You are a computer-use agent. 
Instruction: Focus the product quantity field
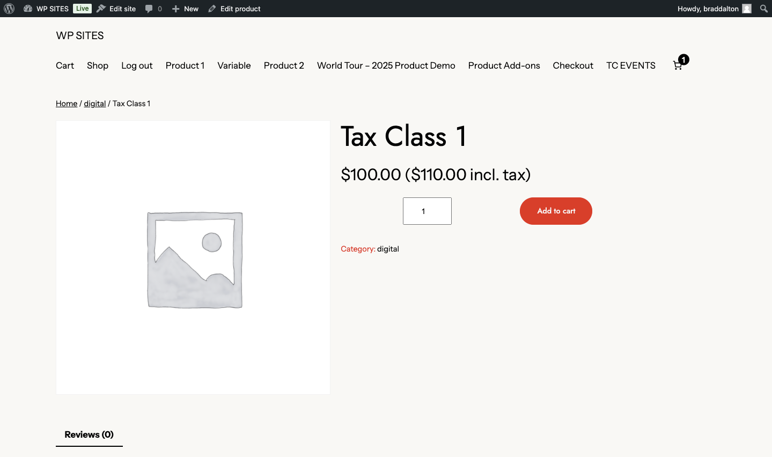427,211
